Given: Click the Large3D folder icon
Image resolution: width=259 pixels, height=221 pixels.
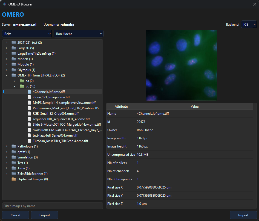Looking at the screenshot, I should point(14,48).
